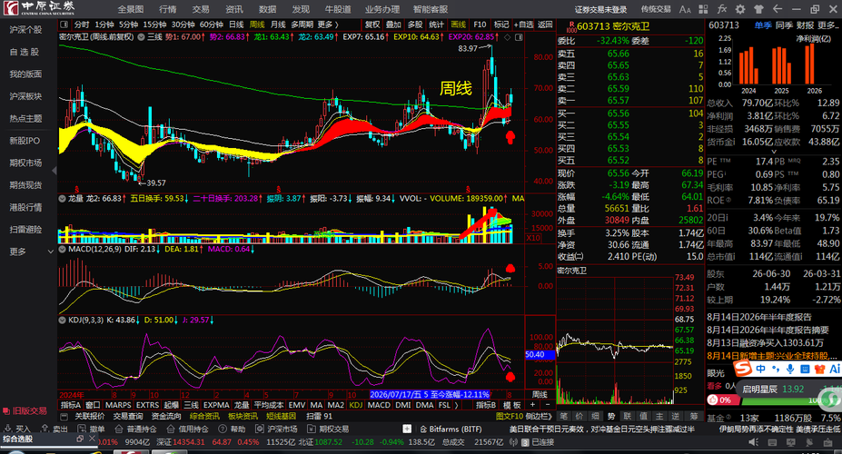Toggle the 侧边栏 sidebar option

(x=538, y=416)
